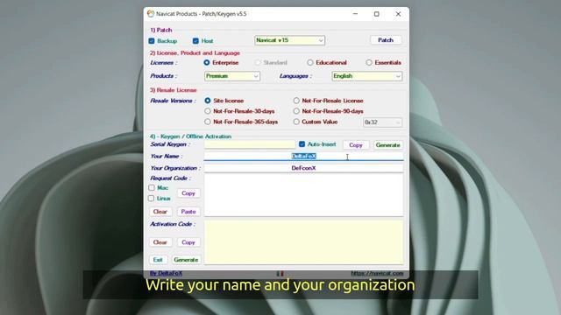This screenshot has width=561, height=315.
Task: Click the Patch button
Action: 386,40
